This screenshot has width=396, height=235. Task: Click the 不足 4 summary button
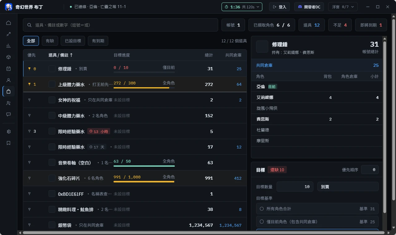340,25
